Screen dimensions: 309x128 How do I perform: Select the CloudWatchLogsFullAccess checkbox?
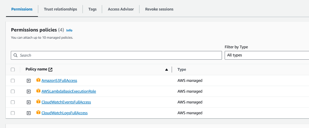[13, 113]
